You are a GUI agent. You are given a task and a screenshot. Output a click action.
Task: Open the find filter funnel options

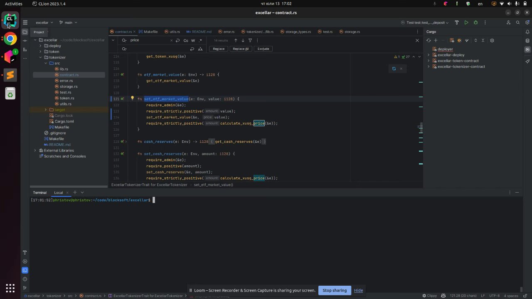coord(250,40)
